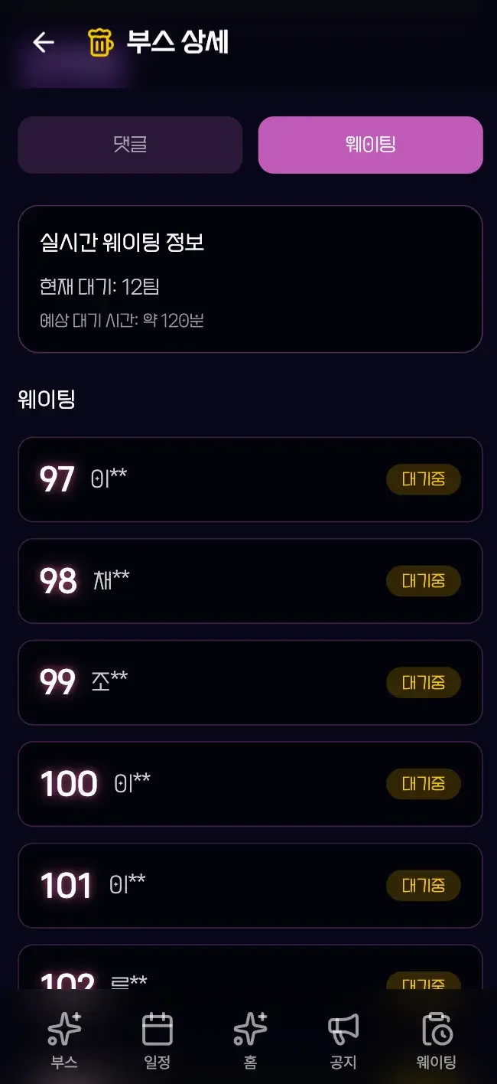Tap the back arrow icon

tap(44, 42)
